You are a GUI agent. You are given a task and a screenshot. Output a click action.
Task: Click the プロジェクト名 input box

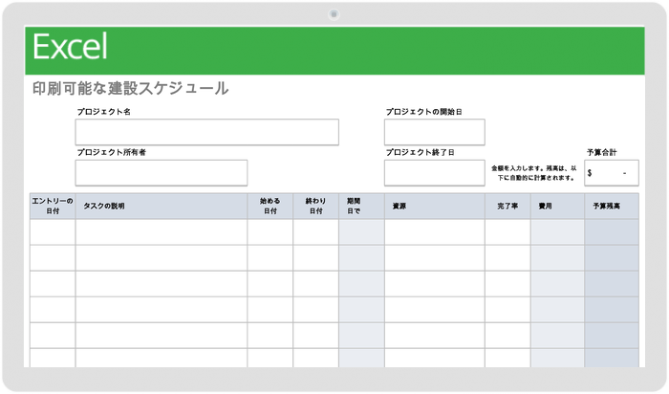(207, 132)
